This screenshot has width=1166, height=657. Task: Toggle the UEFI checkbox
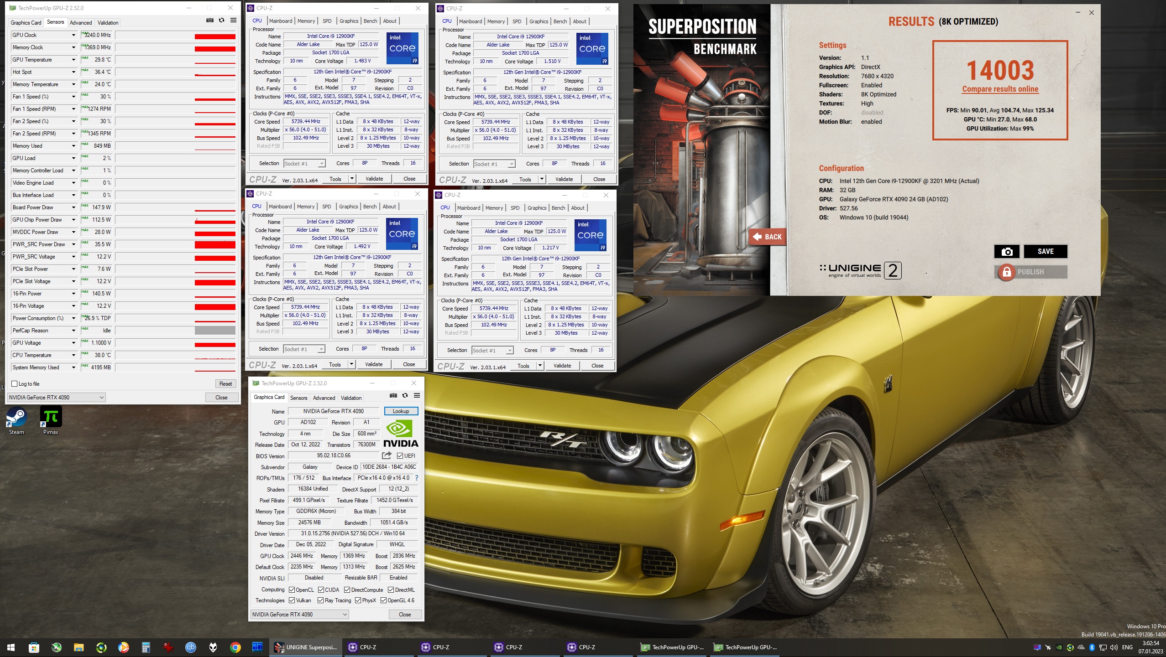(400, 456)
